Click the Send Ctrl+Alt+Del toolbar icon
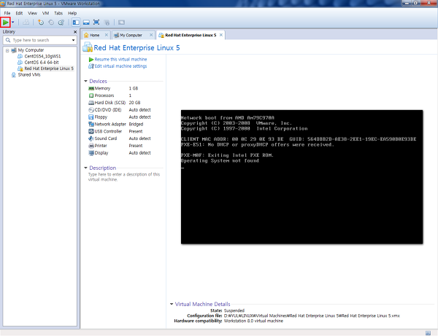Image resolution: width=438 pixels, height=336 pixels. [26, 23]
